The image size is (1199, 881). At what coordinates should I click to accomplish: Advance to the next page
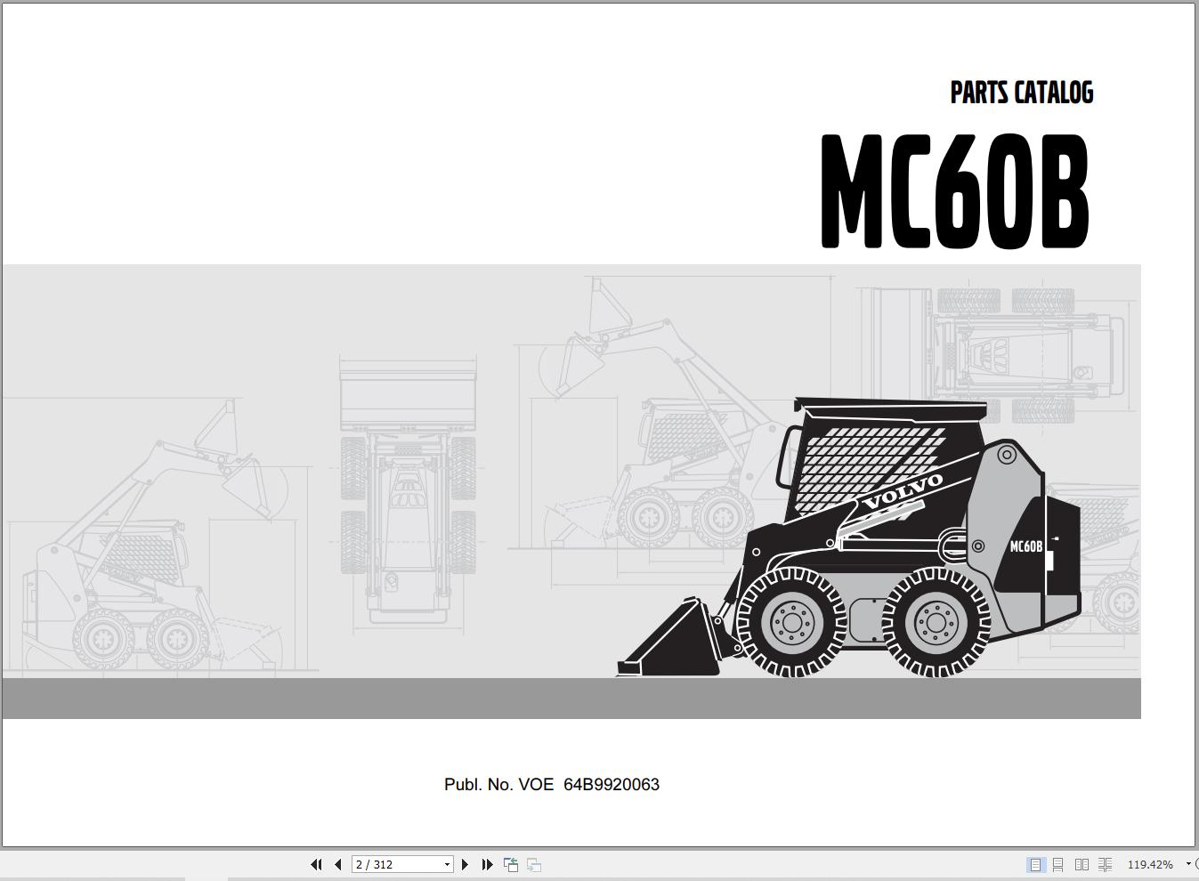point(466,864)
